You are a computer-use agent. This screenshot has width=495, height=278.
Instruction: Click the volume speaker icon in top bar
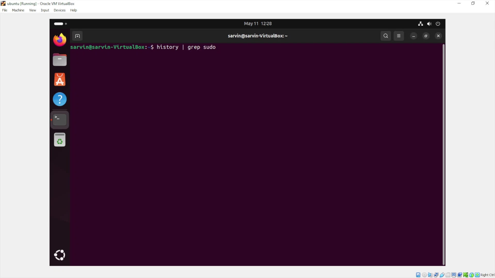coord(429,24)
